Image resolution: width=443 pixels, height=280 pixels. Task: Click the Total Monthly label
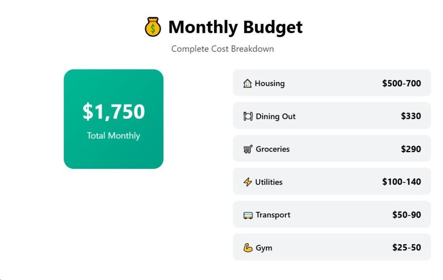coord(113,136)
